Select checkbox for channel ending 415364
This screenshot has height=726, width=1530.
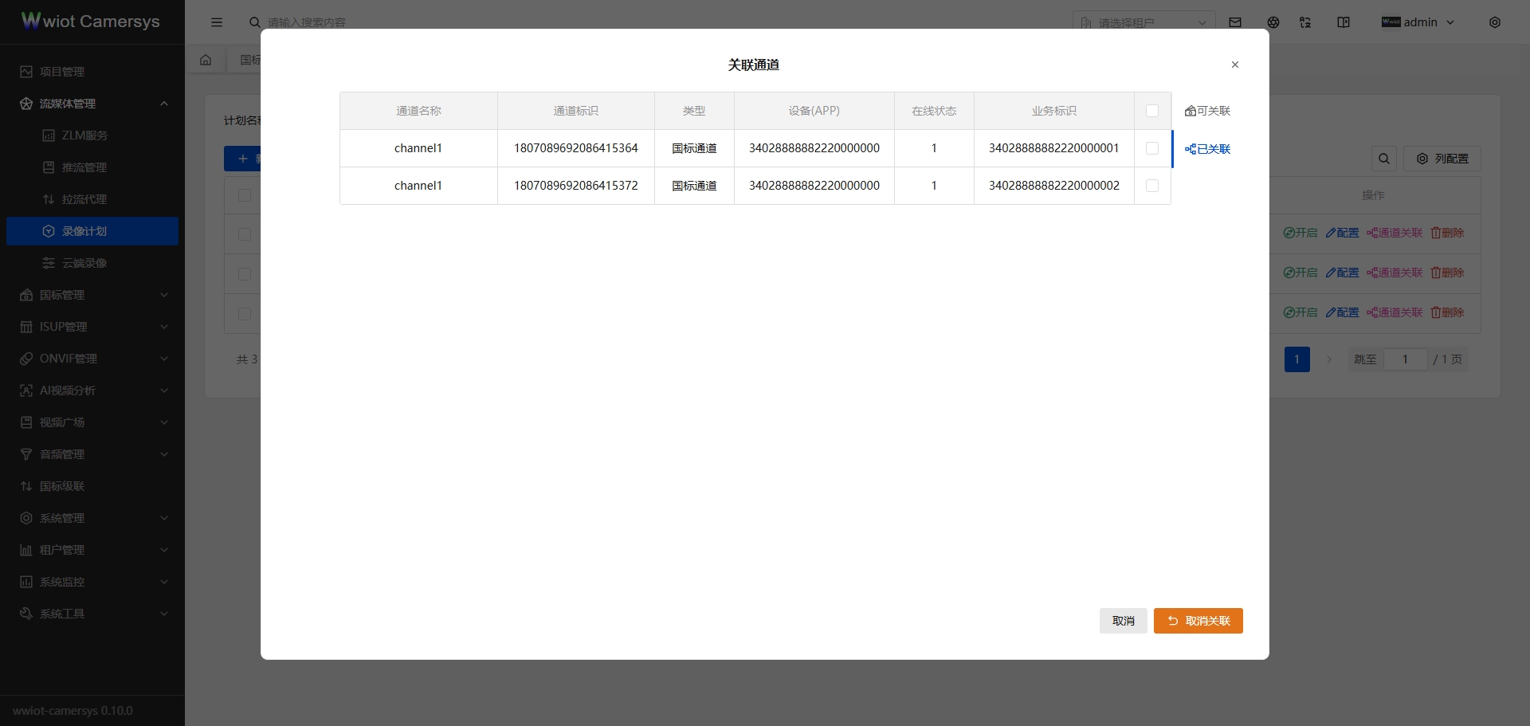click(1152, 148)
